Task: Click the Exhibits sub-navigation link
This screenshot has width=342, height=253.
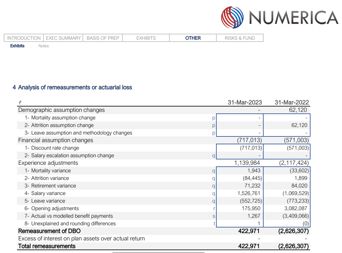Action: [17, 46]
